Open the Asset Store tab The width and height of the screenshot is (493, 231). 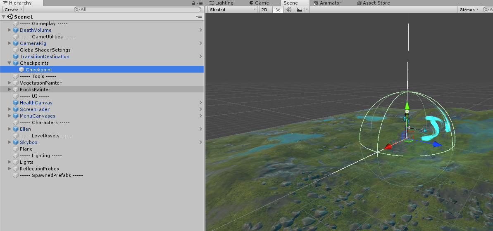374,3
